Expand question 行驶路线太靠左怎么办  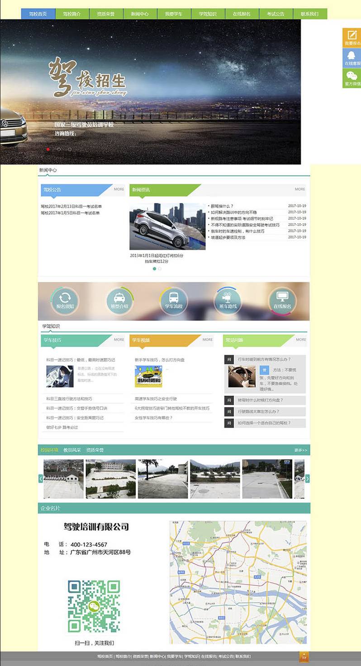(x=265, y=412)
